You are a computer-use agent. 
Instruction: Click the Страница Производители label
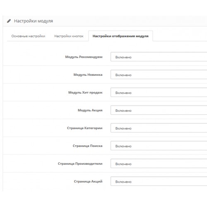(x=80, y=164)
